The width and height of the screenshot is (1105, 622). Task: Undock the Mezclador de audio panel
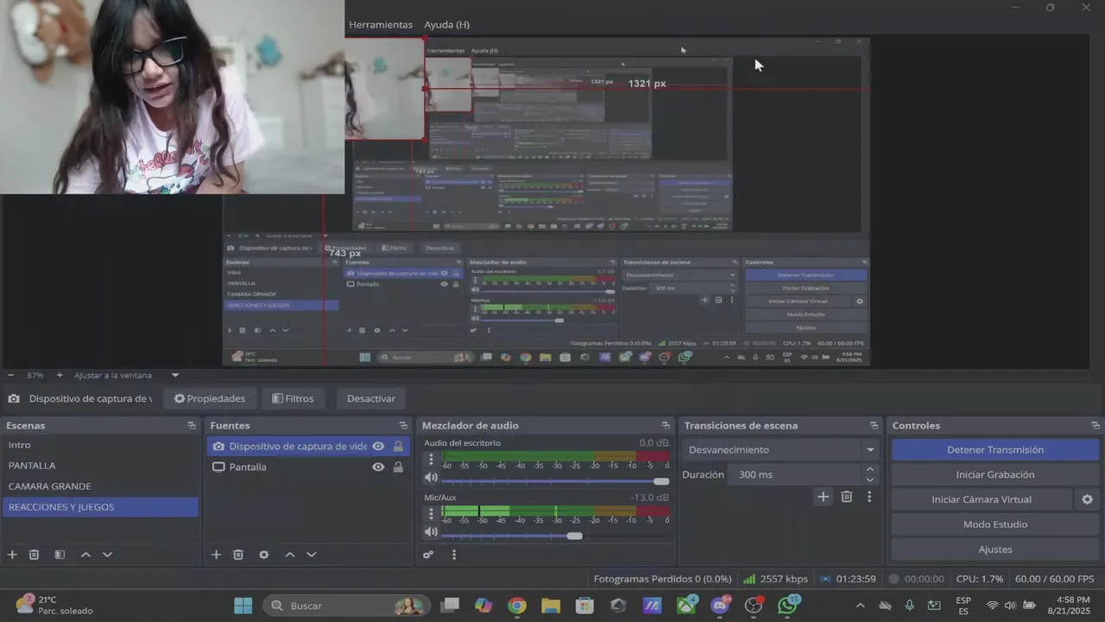tap(666, 426)
